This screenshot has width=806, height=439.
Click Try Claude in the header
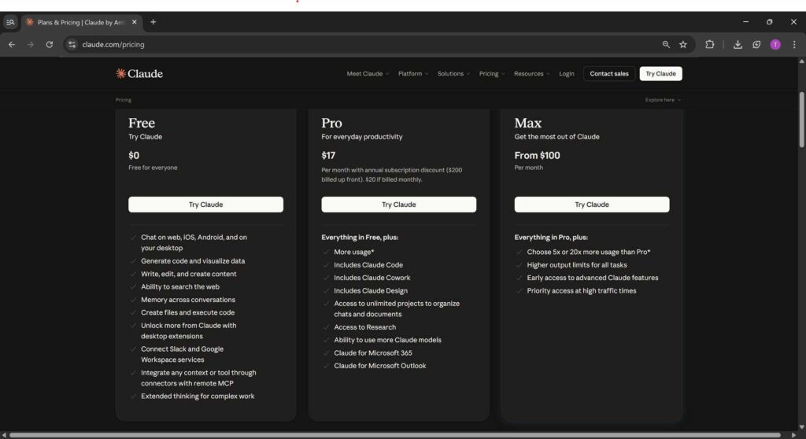coord(660,73)
